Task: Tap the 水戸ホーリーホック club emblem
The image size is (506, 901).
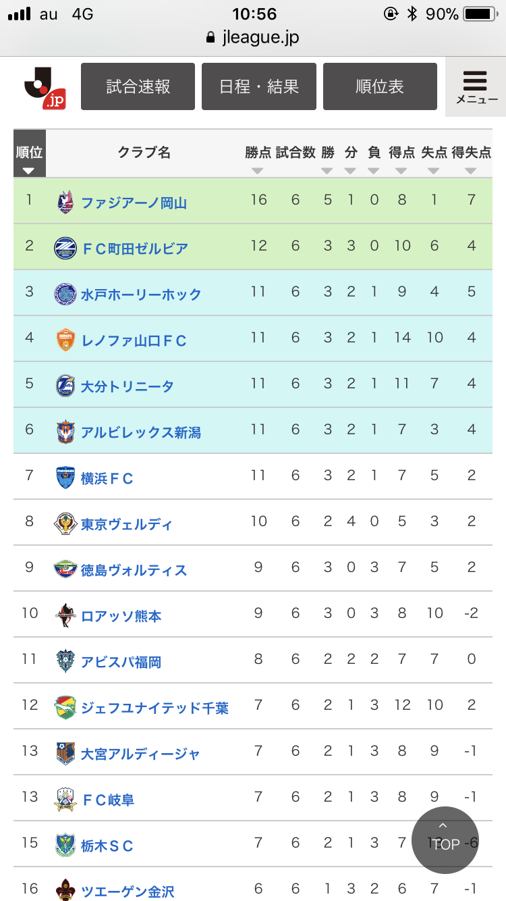Action: (65, 294)
